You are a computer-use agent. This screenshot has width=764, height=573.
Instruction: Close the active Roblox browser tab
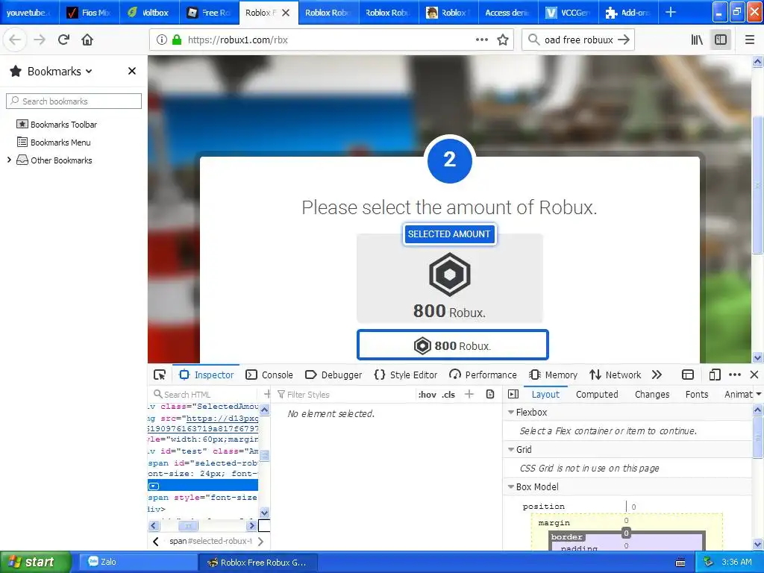pyautogui.click(x=286, y=13)
